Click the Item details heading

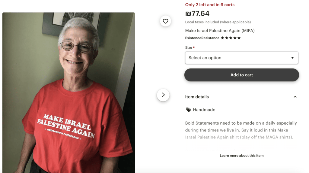click(197, 97)
